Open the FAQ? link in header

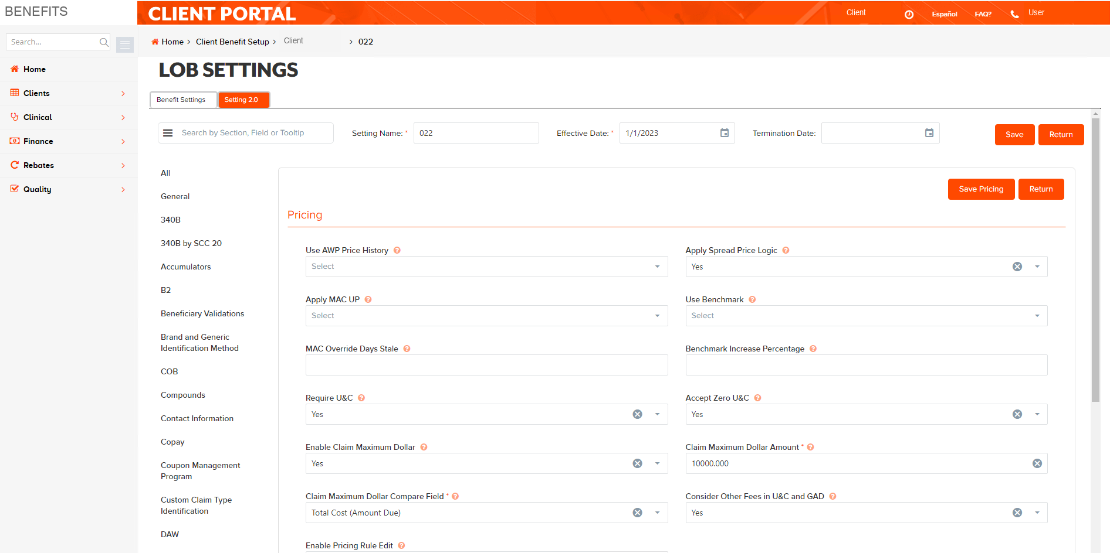click(x=983, y=14)
